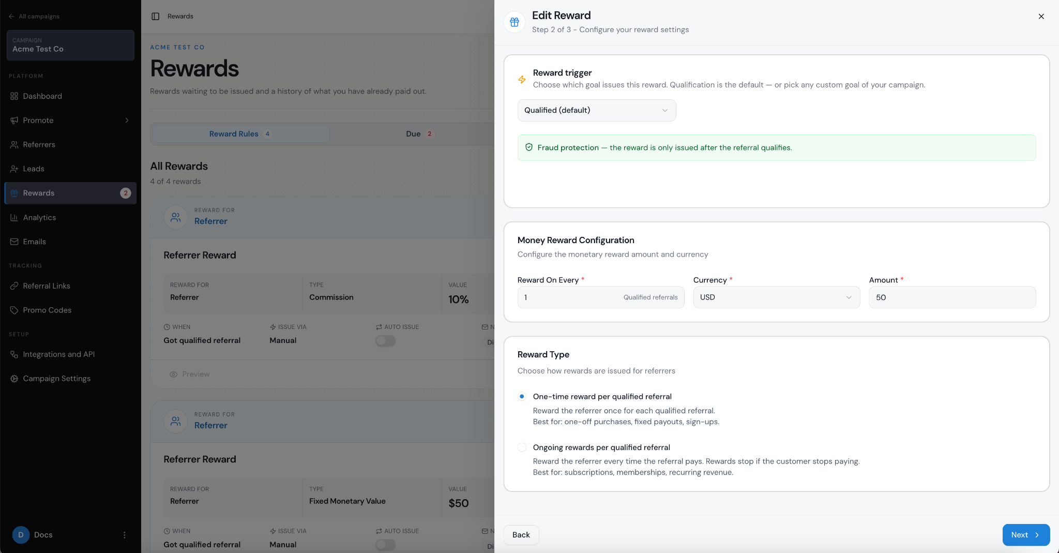Image resolution: width=1059 pixels, height=553 pixels.
Task: Click the Reward On Every input field
Action: [x=601, y=297]
